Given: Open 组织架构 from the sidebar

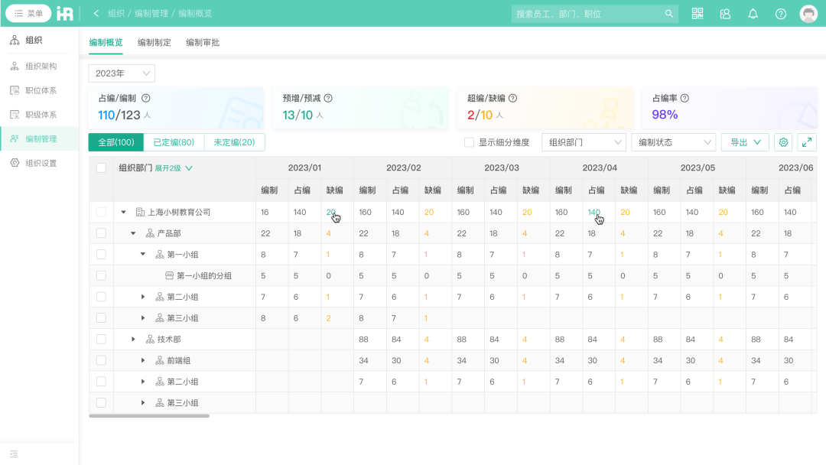Looking at the screenshot, I should [x=44, y=66].
